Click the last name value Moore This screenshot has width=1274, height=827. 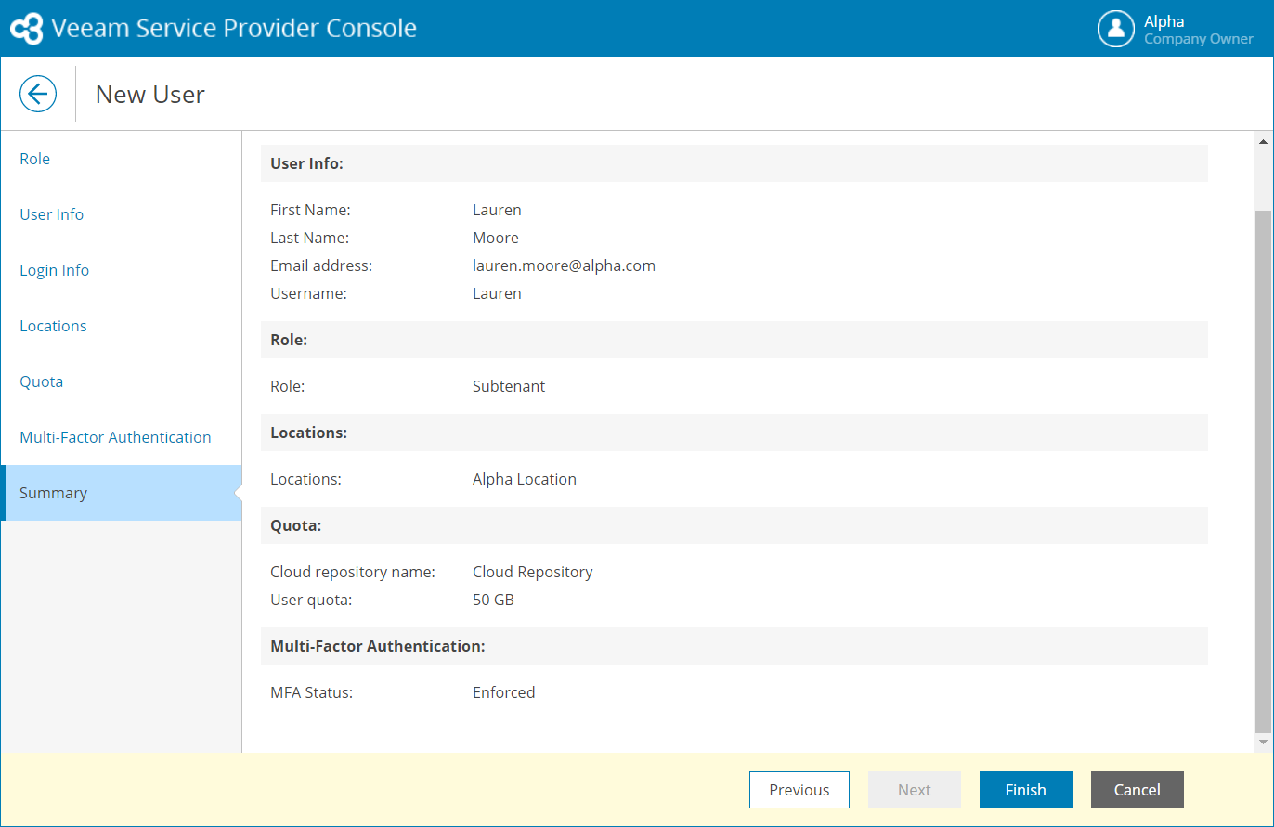coord(496,238)
